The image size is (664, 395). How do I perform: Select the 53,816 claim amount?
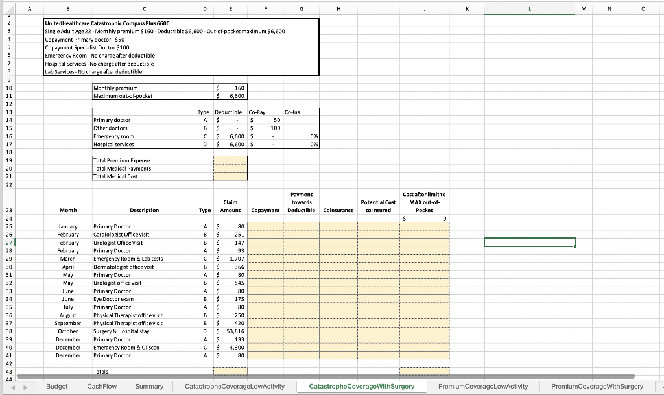(x=230, y=331)
